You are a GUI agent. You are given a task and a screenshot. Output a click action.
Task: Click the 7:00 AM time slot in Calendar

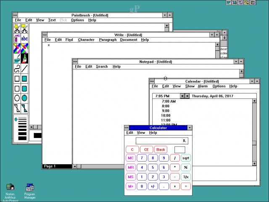169,101
